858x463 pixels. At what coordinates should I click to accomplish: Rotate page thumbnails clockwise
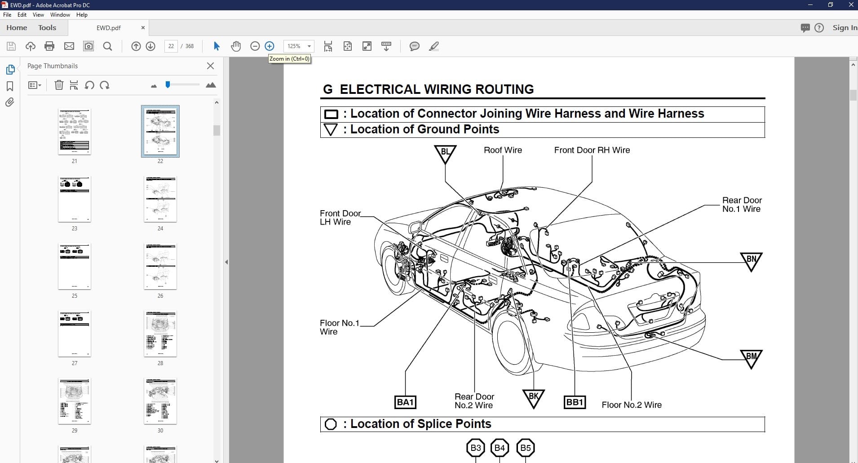pos(105,85)
